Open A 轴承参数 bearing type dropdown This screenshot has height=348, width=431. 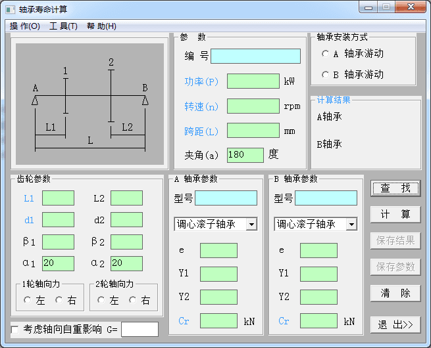(x=251, y=225)
